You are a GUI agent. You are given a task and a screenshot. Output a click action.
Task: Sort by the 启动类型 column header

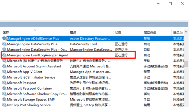tap(150, 32)
